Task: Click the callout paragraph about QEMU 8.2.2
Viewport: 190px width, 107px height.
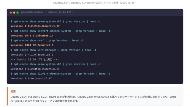Action: point(94,99)
